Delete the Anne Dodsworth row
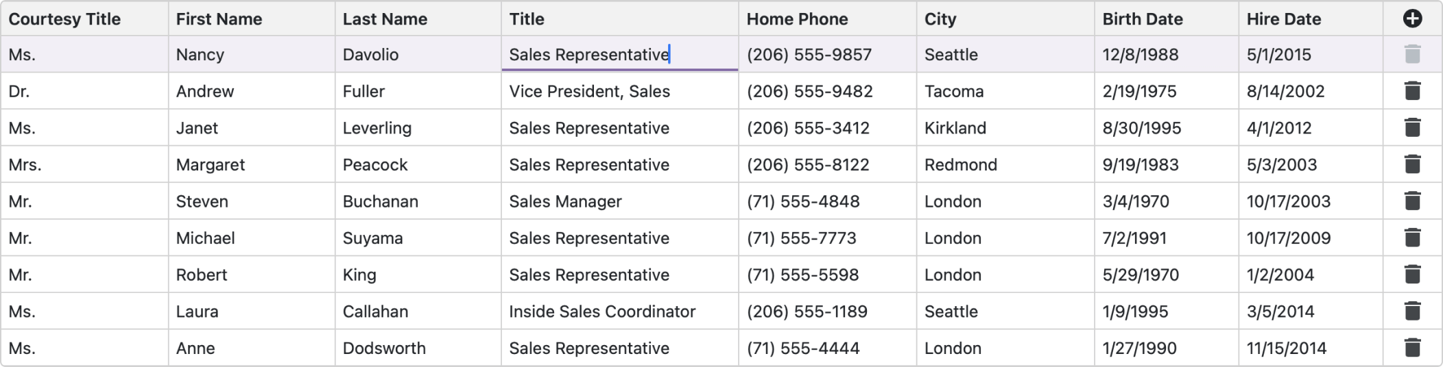The image size is (1443, 367). 1412,348
